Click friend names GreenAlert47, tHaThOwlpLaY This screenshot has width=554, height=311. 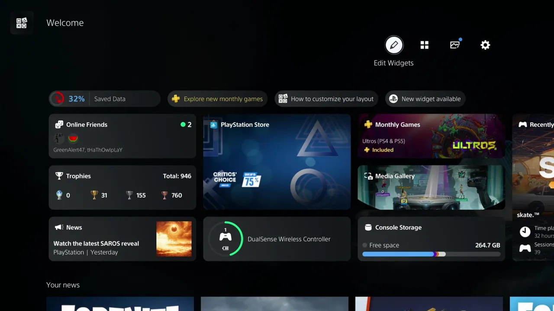(x=88, y=150)
